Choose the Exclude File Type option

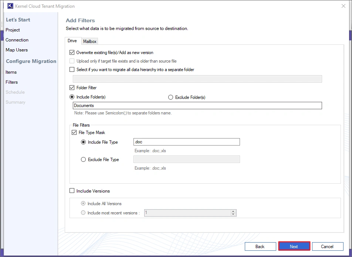click(83, 160)
